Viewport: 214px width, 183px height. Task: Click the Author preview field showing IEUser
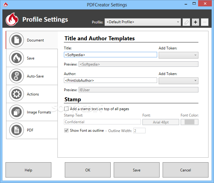pos(138,90)
